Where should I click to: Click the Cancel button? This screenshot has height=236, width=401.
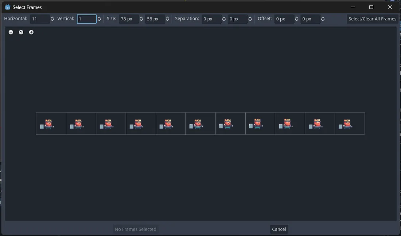[279, 229]
